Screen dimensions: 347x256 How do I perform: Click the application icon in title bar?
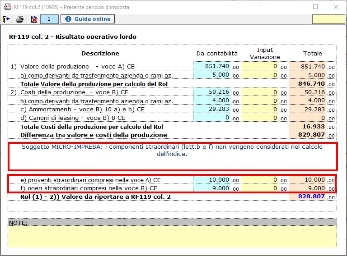pos(7,7)
